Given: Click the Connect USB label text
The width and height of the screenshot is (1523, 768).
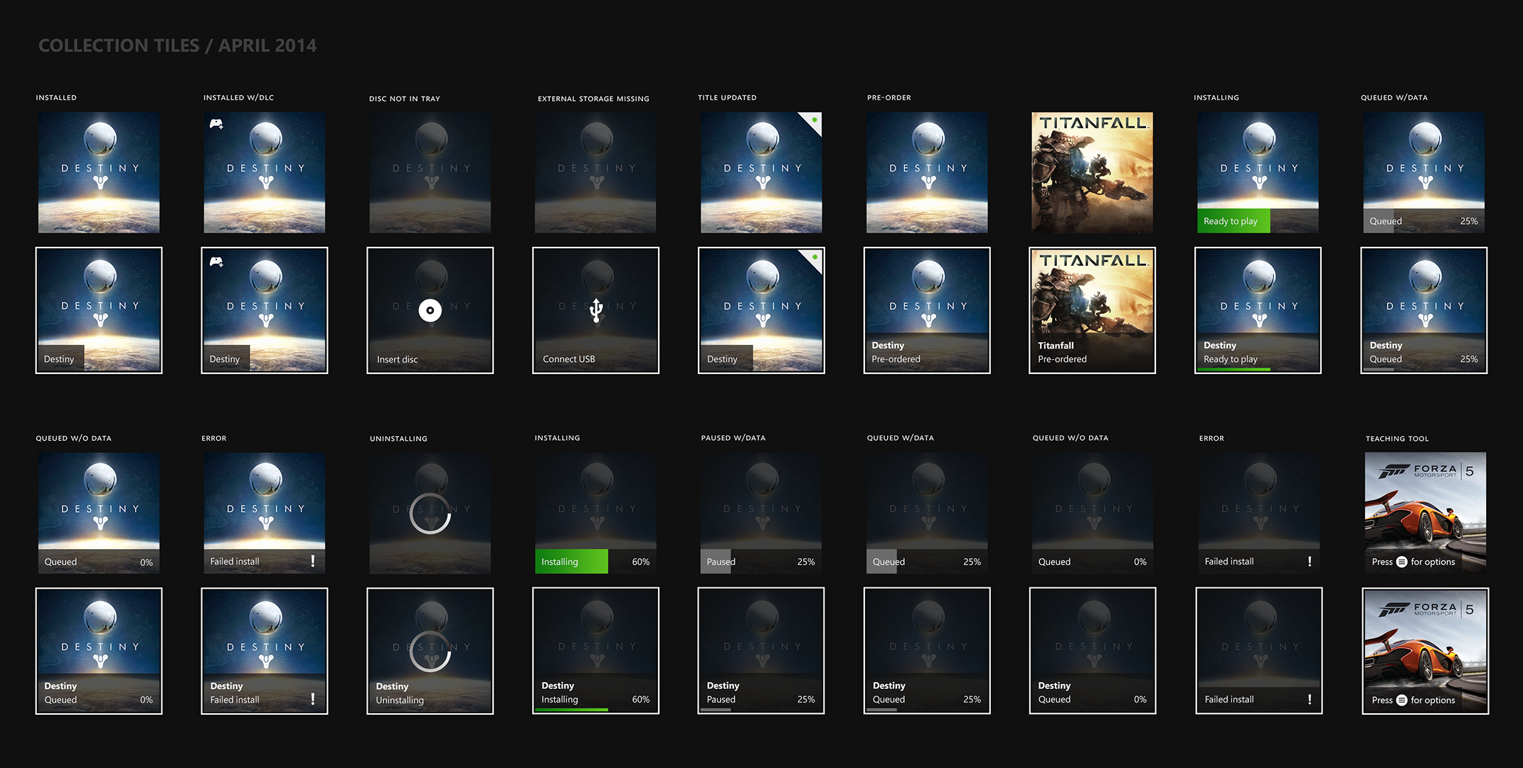Looking at the screenshot, I should (x=568, y=359).
